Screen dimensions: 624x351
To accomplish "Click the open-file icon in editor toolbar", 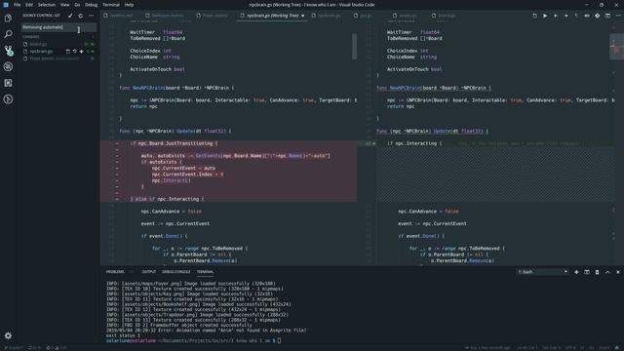I will click(534, 16).
